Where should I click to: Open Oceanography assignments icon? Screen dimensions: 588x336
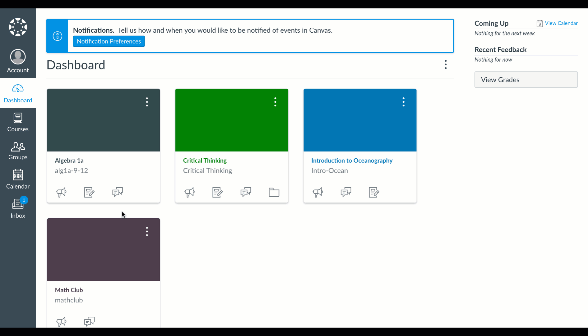[374, 192]
